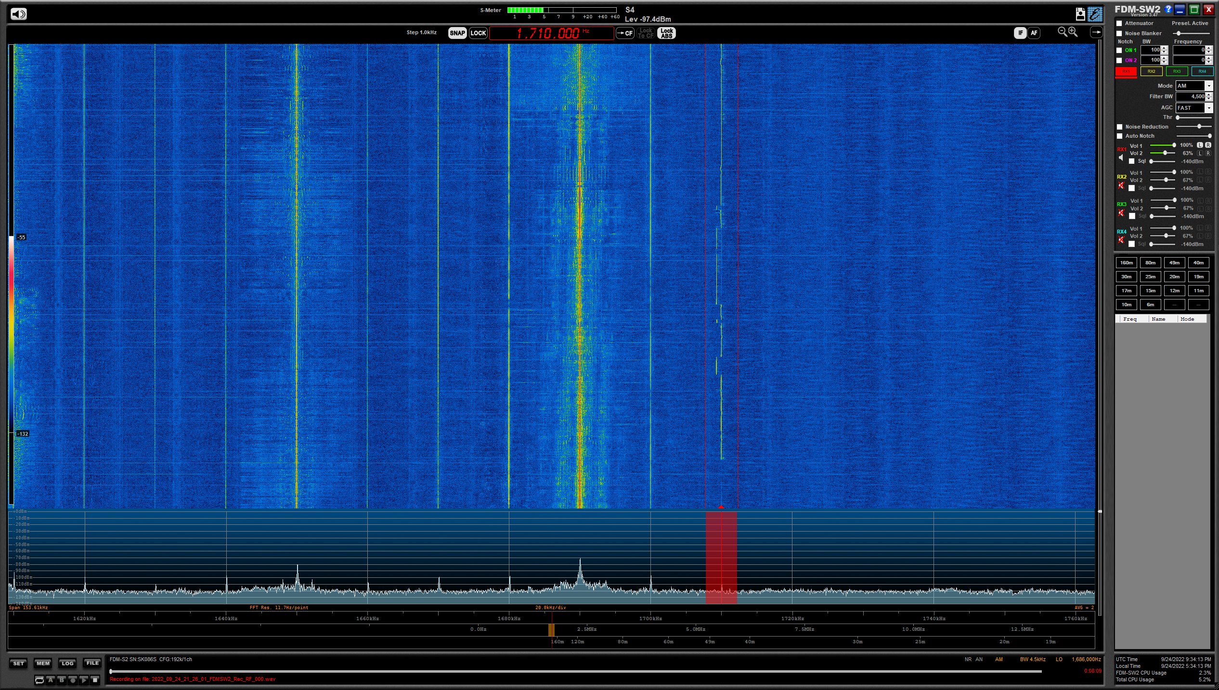Set loop point B

[62, 680]
